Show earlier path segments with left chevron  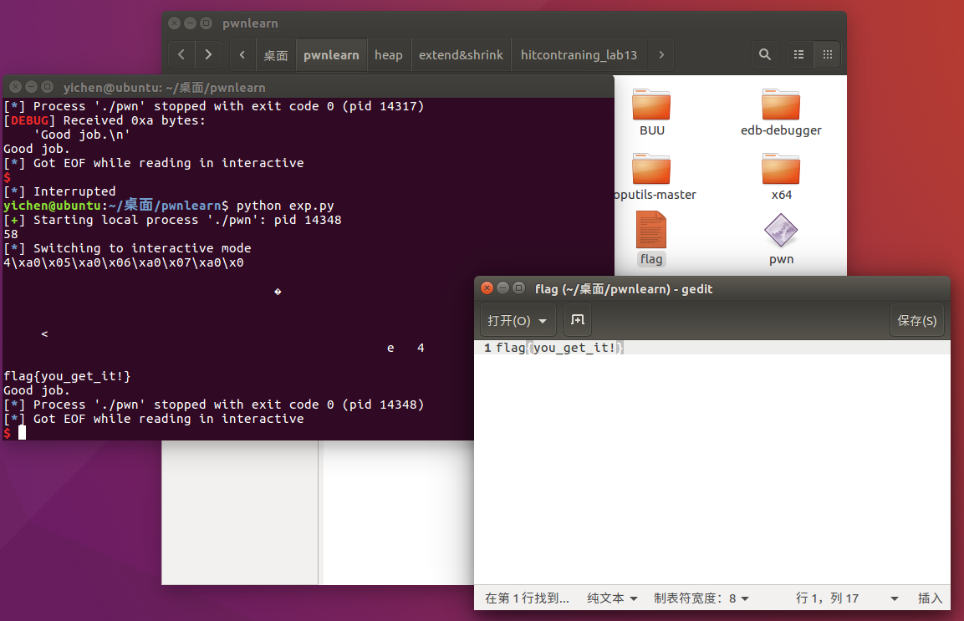coord(242,54)
